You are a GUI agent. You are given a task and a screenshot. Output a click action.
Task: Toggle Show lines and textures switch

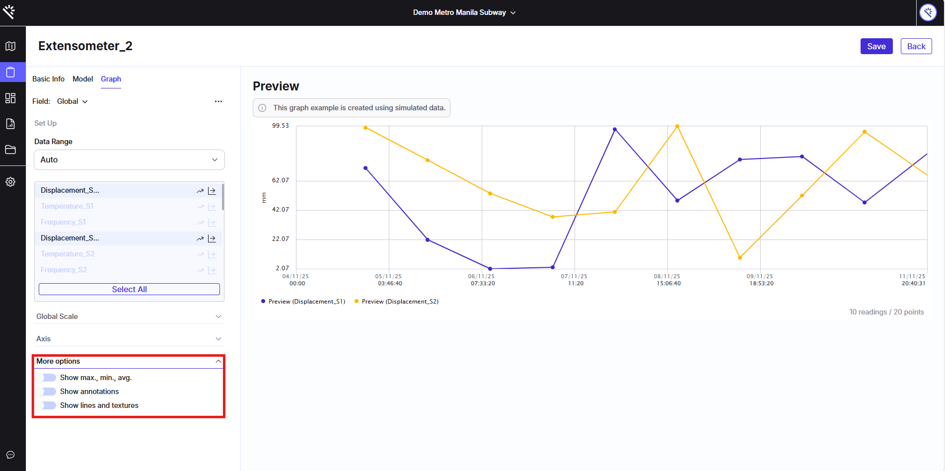click(49, 405)
